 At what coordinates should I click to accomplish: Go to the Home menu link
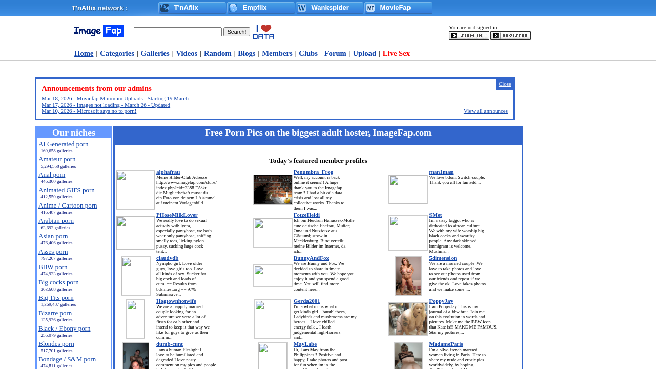coord(84,53)
